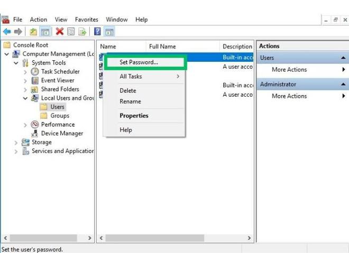Image resolution: width=349 pixels, height=253 pixels.
Task: Sort by the Full Name column header
Action: [183, 46]
